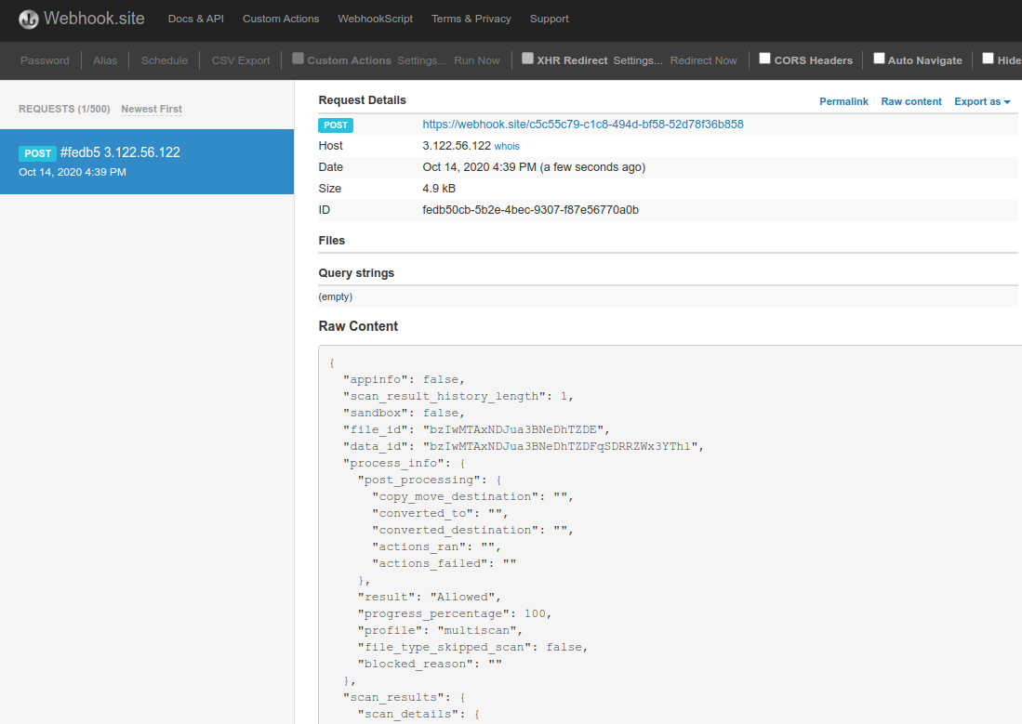Image resolution: width=1022 pixels, height=724 pixels.
Task: Toggle the CORS Headers checkbox
Action: point(765,59)
